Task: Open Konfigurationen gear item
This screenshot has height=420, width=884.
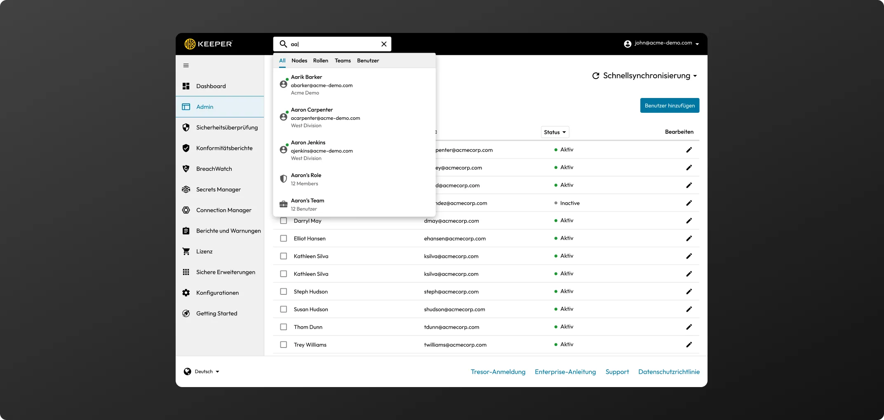Action: (x=220, y=293)
